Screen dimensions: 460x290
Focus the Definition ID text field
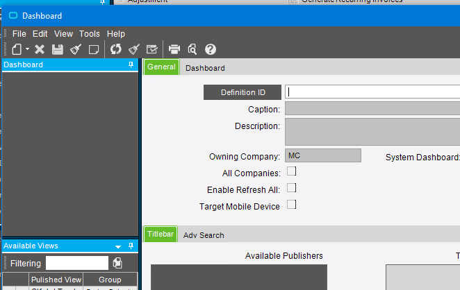pyautogui.click(x=372, y=92)
